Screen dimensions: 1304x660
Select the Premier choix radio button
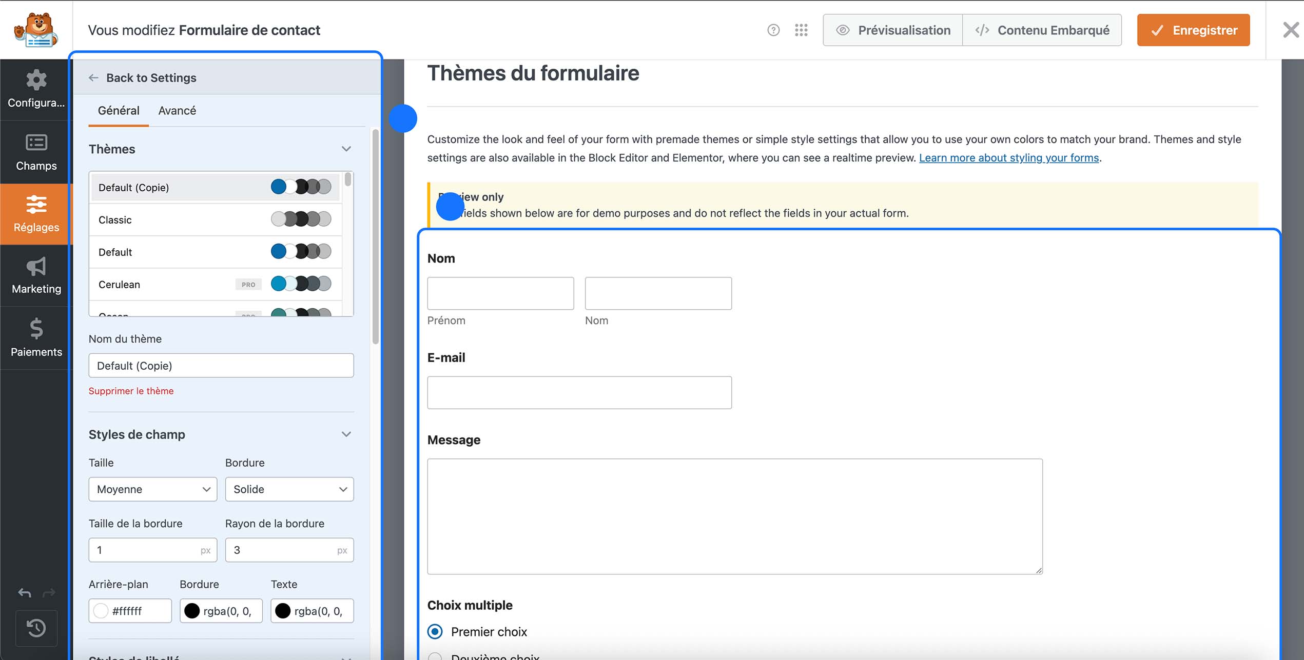coord(435,632)
